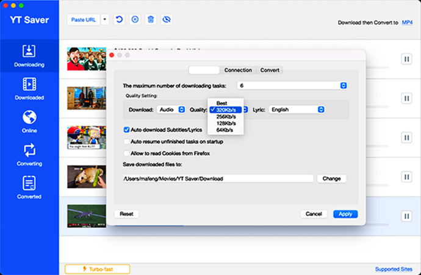Choose 320Kb/s quality option

pos(226,110)
